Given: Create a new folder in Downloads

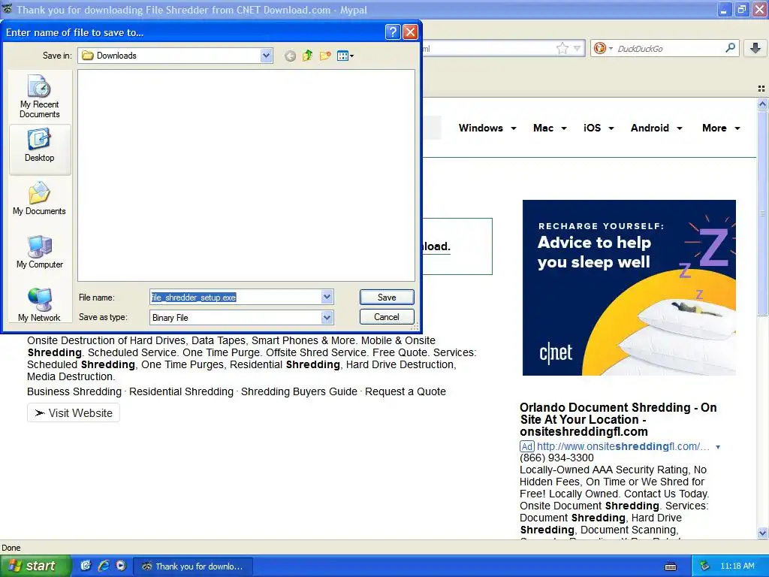Looking at the screenshot, I should (325, 56).
